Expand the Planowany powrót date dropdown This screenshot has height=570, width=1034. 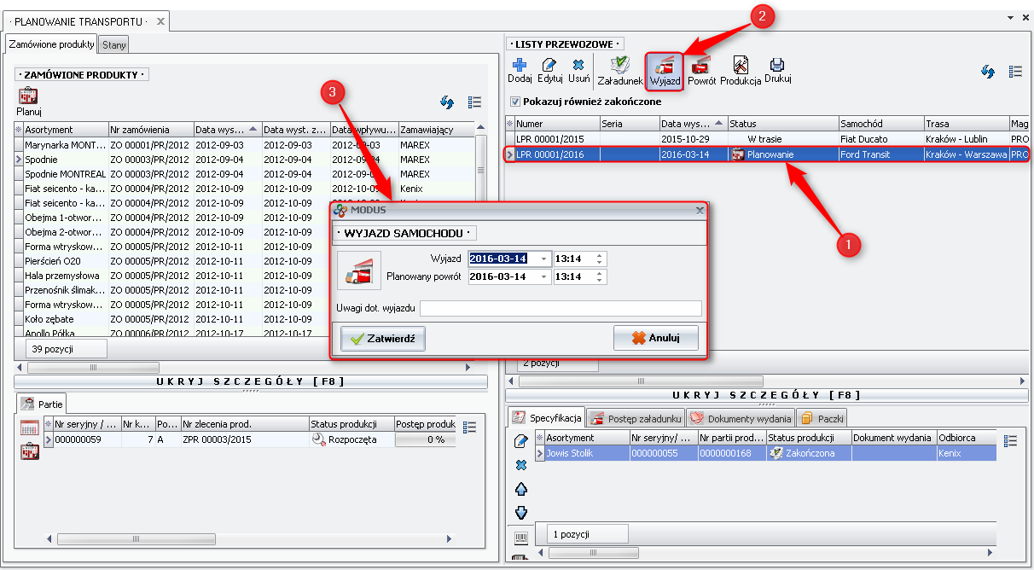pos(544,276)
